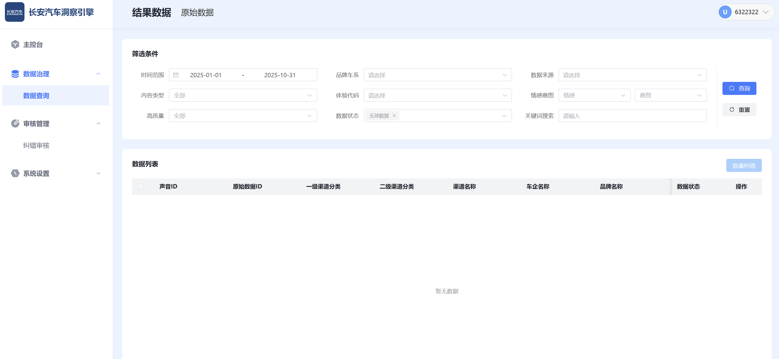Image resolution: width=779 pixels, height=359 pixels.
Task: Click the 审核管理 review icon
Action: (15, 123)
